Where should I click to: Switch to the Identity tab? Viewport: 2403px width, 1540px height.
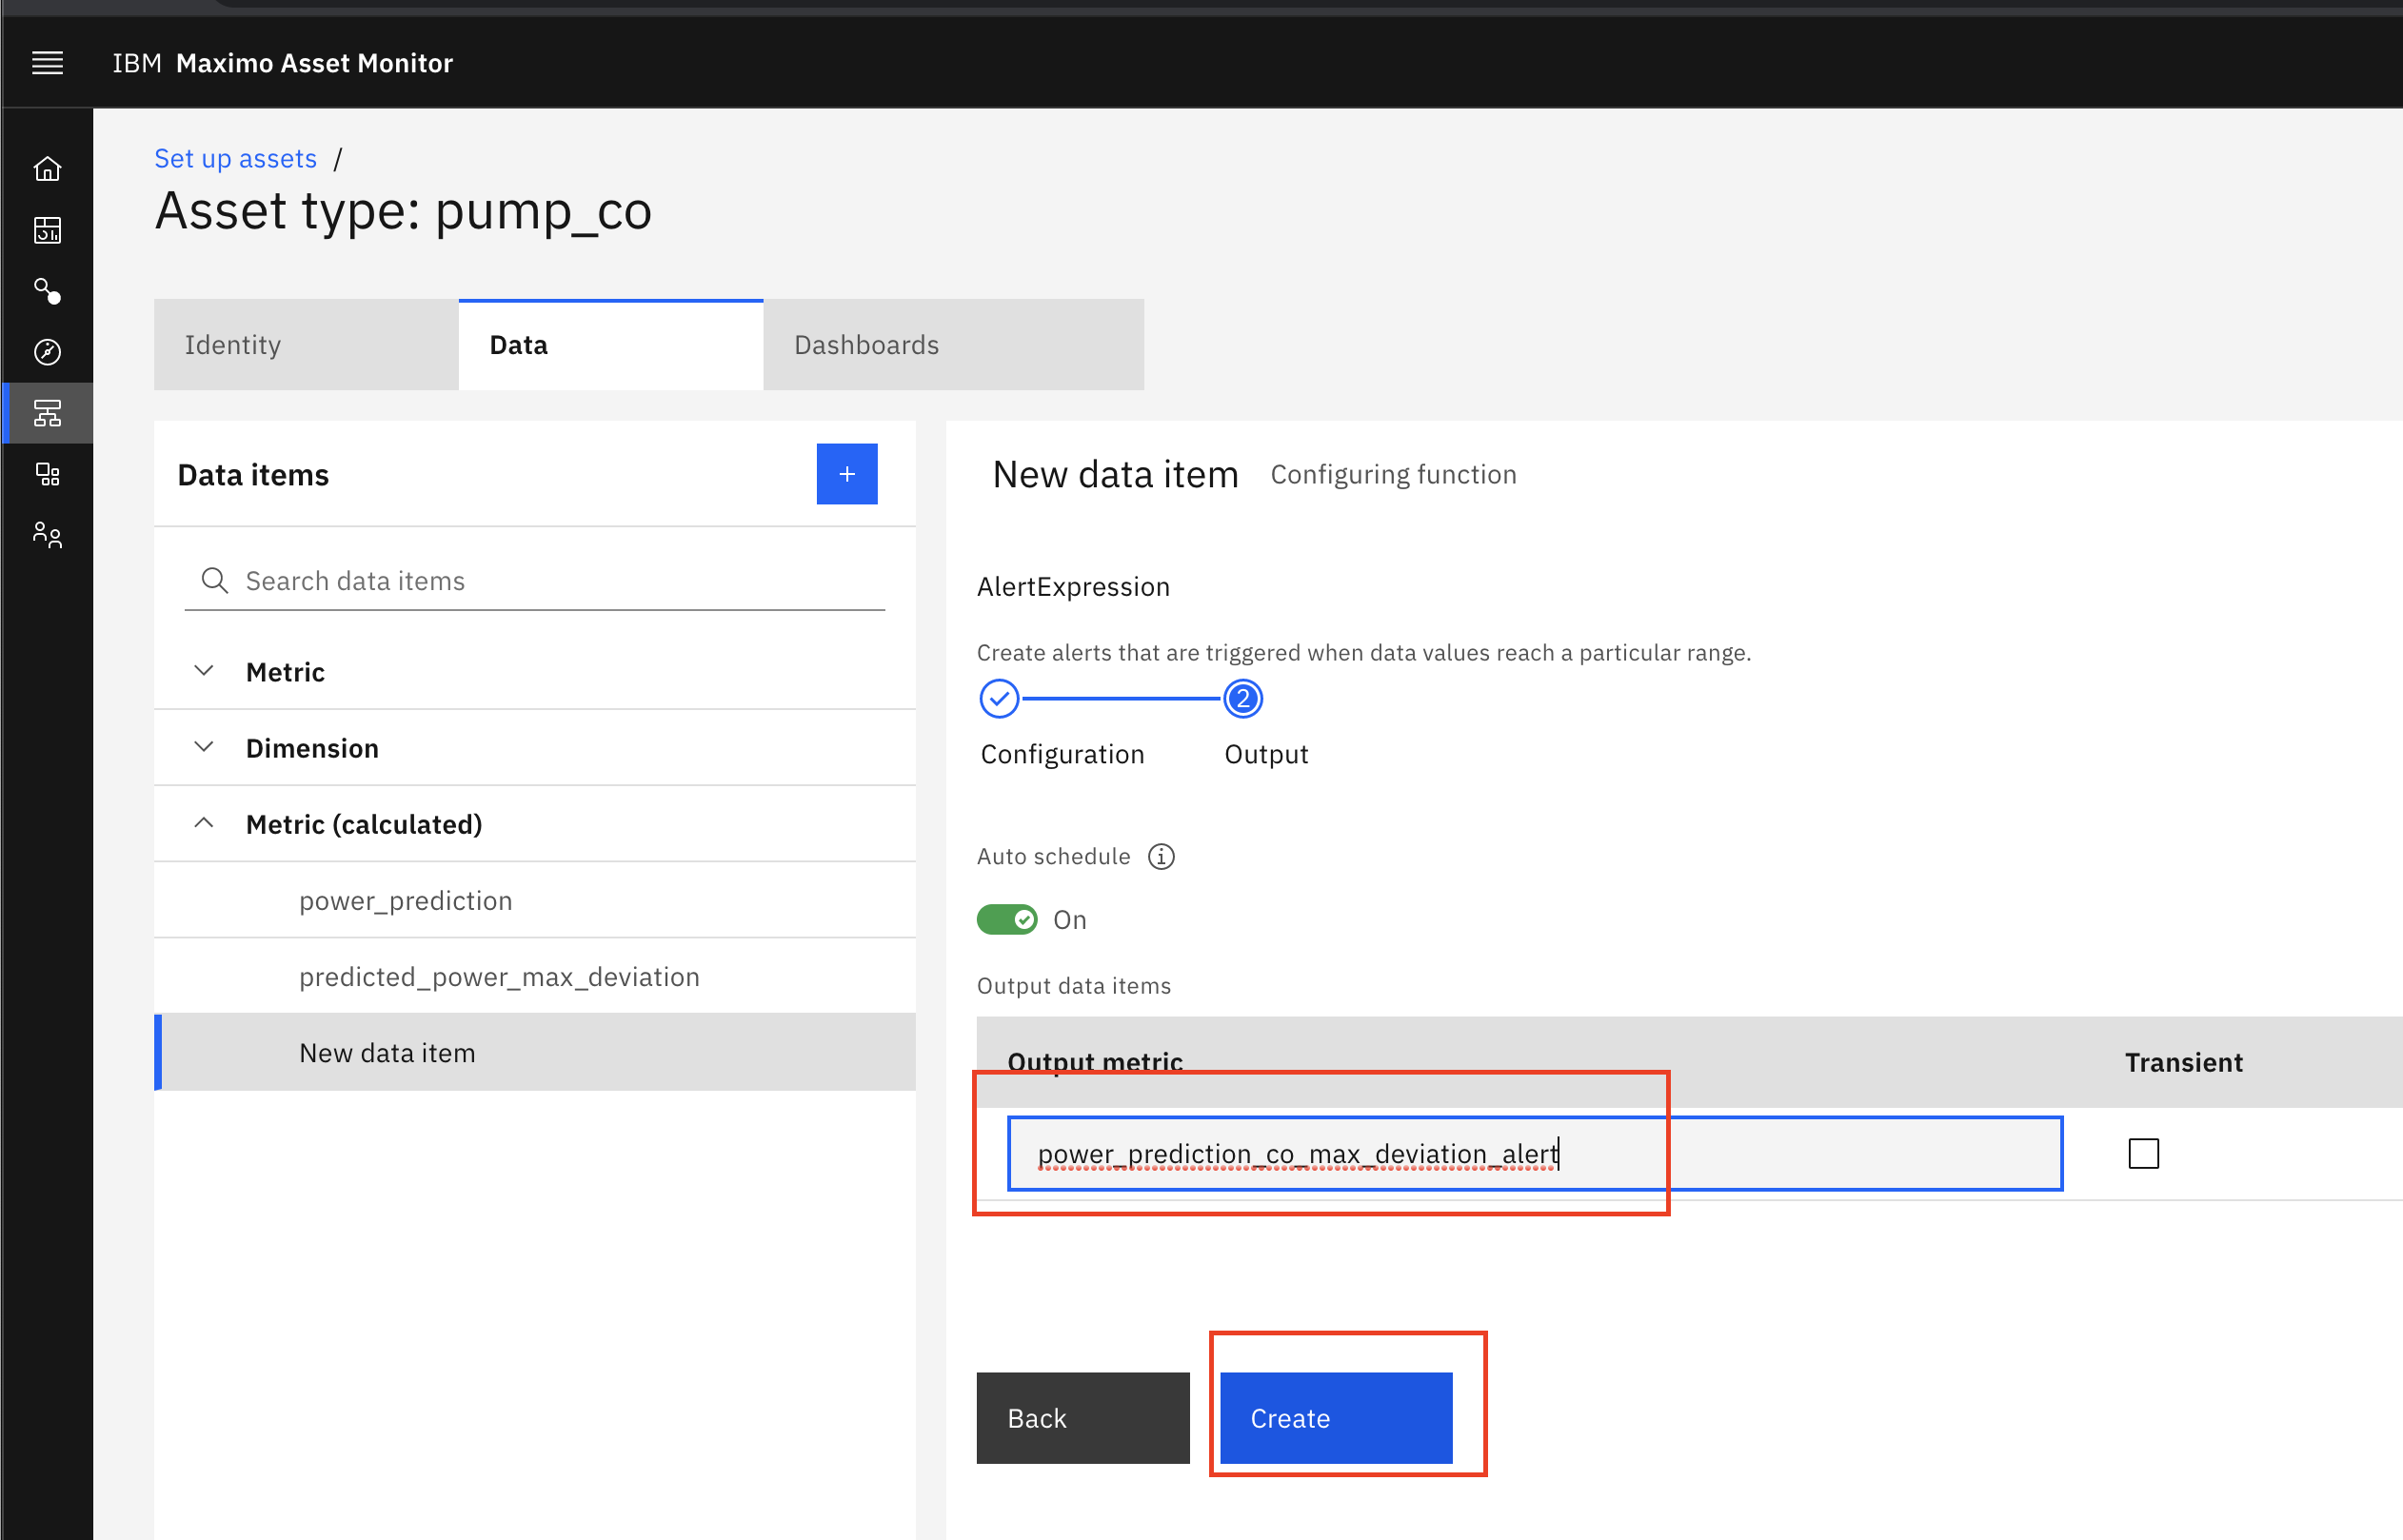(x=306, y=345)
